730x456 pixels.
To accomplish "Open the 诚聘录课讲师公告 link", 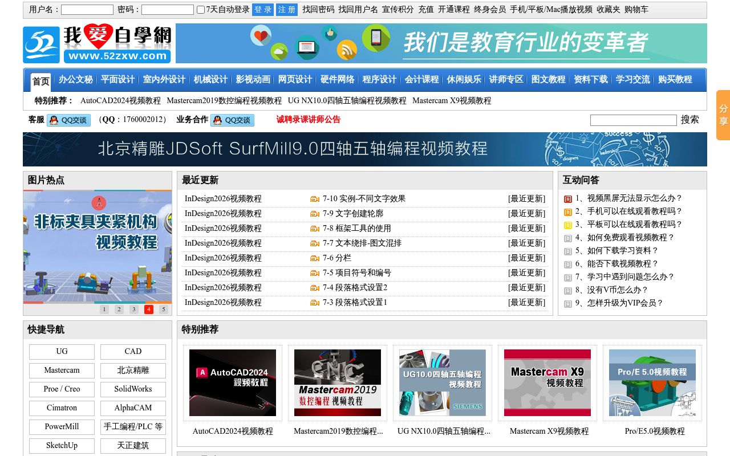I will click(309, 120).
